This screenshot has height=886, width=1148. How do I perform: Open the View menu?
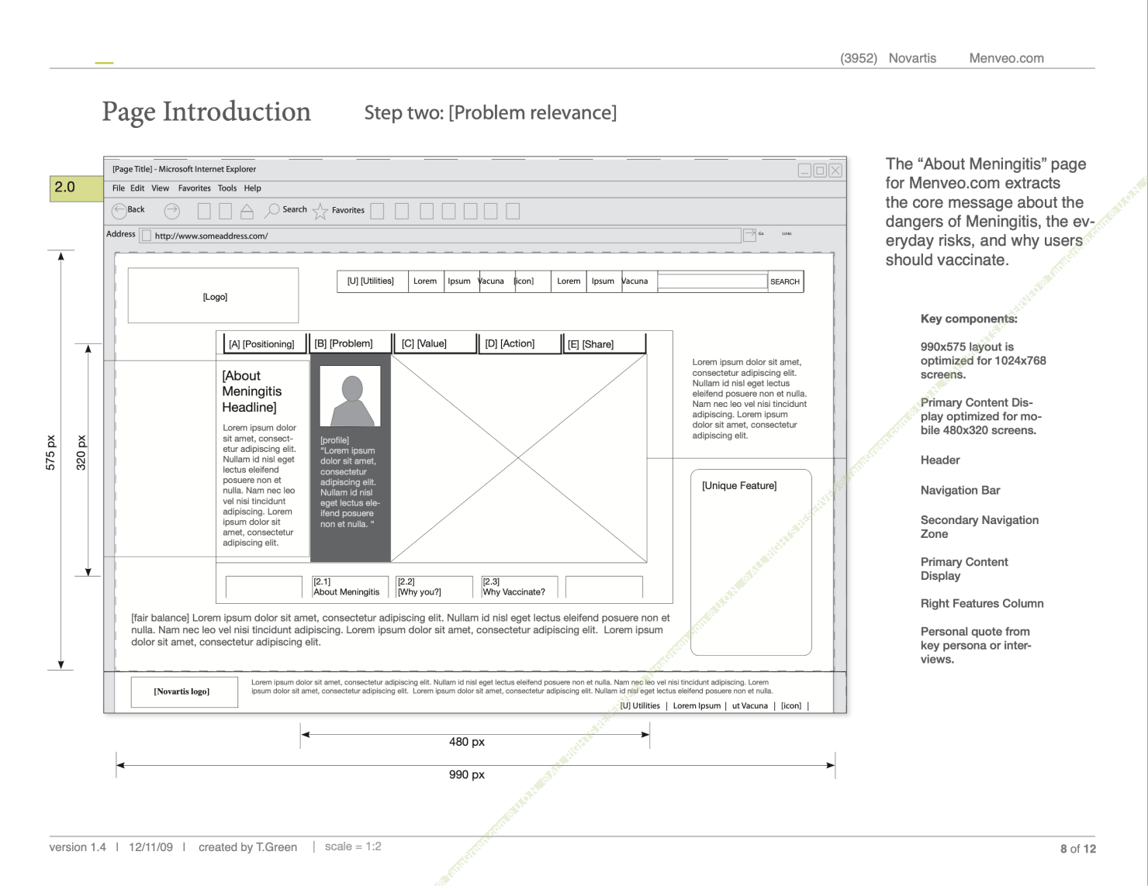coord(161,188)
